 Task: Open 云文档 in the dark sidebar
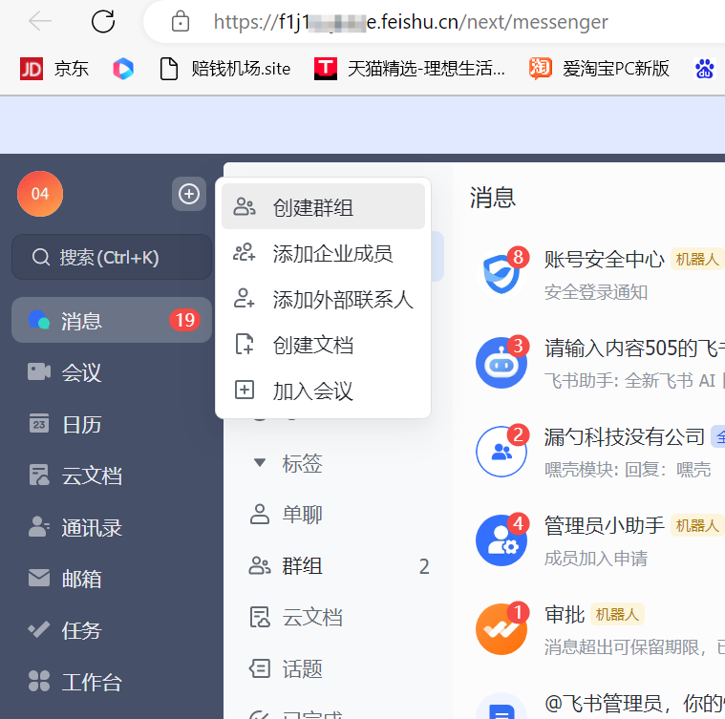pos(112,476)
